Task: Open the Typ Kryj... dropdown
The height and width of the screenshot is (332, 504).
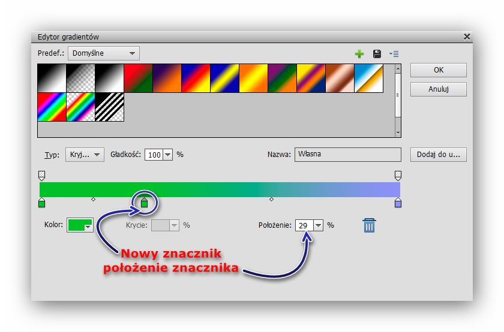Action: 85,155
